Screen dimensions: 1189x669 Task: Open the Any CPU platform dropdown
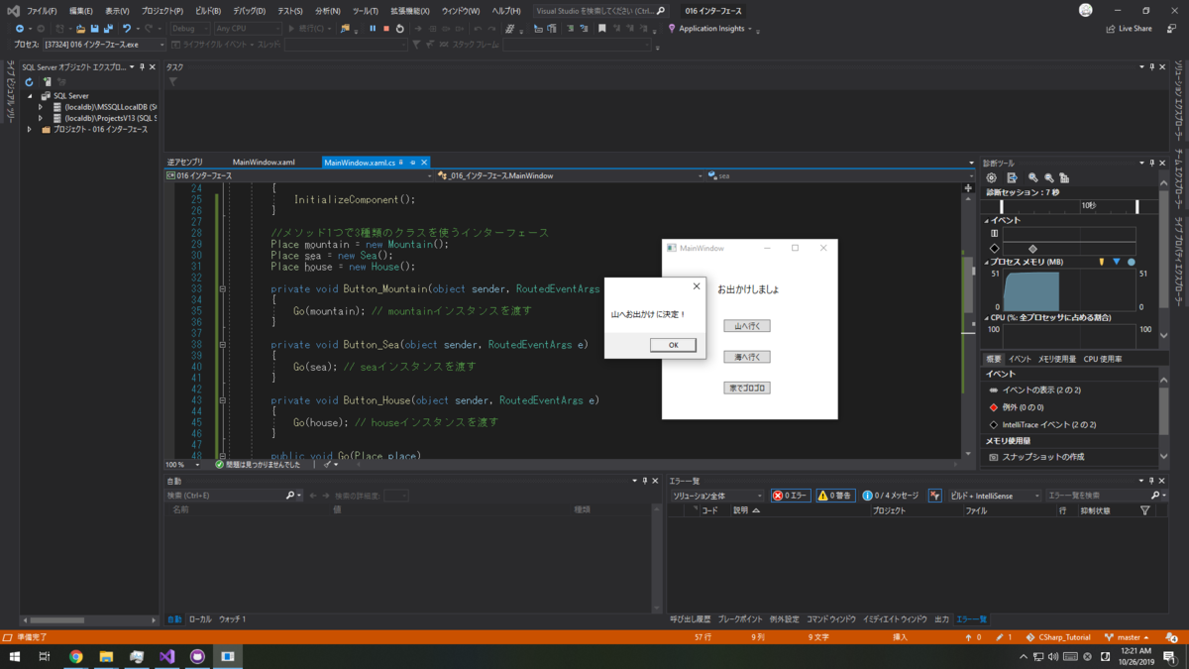pyautogui.click(x=248, y=29)
